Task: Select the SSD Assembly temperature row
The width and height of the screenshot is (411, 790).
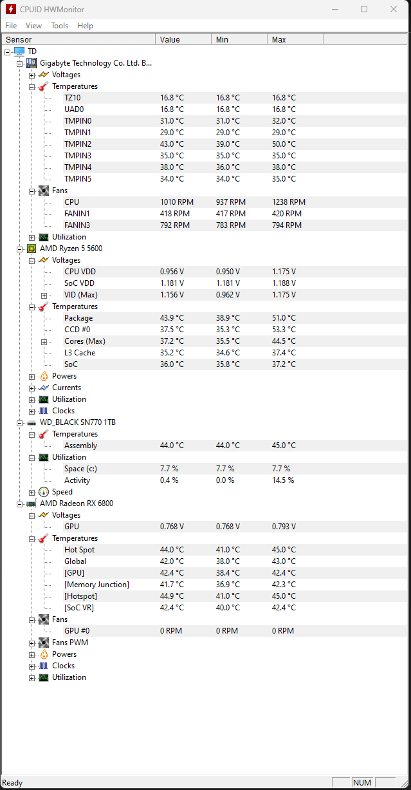Action: pos(205,446)
